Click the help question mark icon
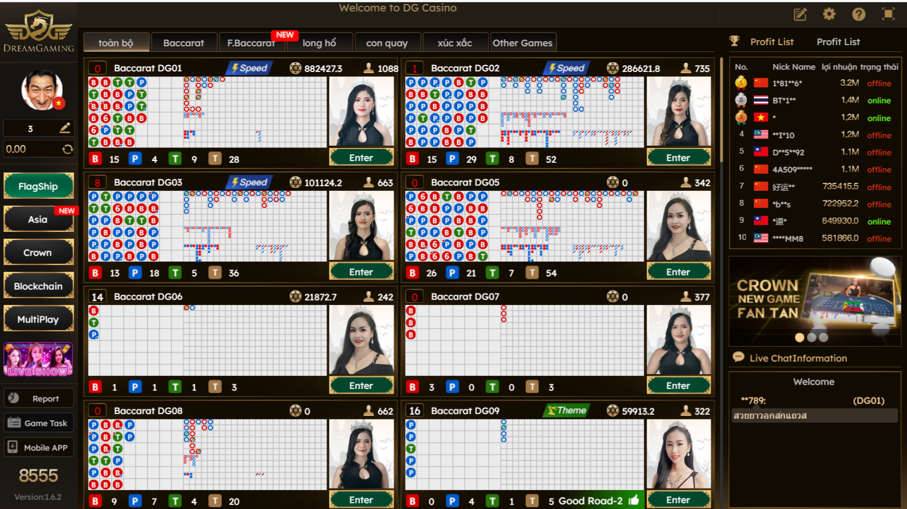Image resolution: width=907 pixels, height=509 pixels. point(858,14)
